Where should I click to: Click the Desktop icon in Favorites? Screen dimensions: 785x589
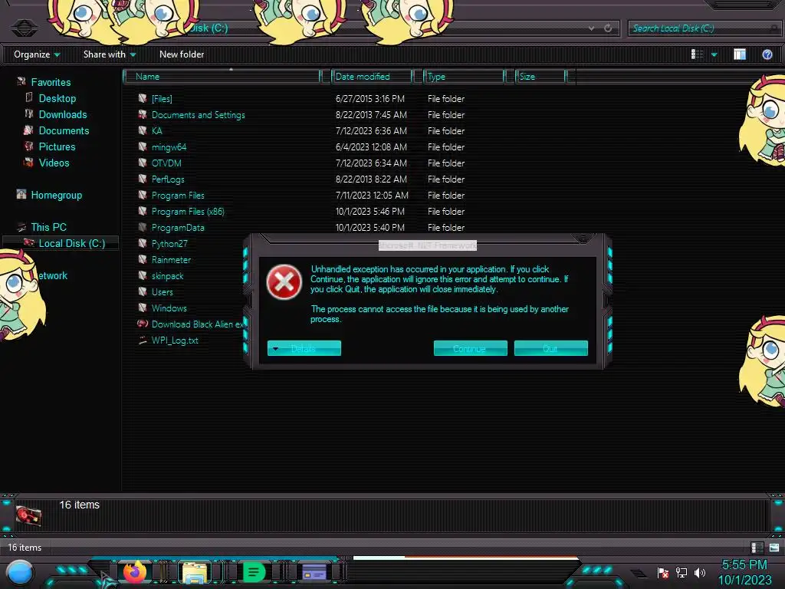pos(29,97)
